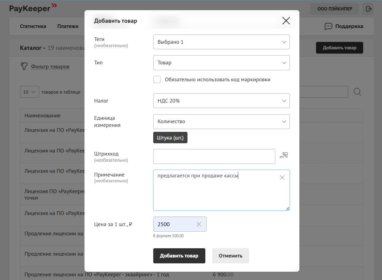Click inside the Примечание text area
Screen dimensions: 382x280
(x=221, y=190)
